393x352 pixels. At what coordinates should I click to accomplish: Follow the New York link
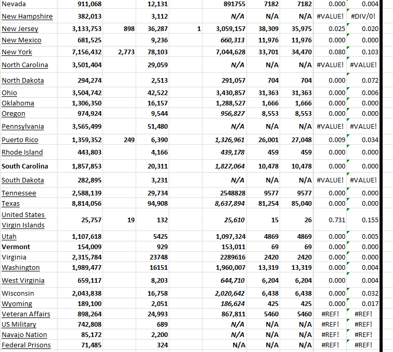coord(17,52)
